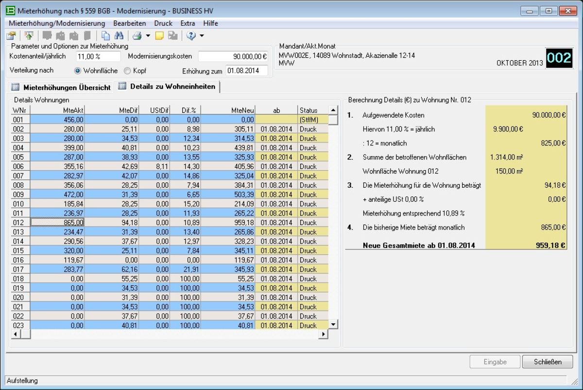Click the Erhöhung zum date field
583x390 pixels.
[x=247, y=71]
